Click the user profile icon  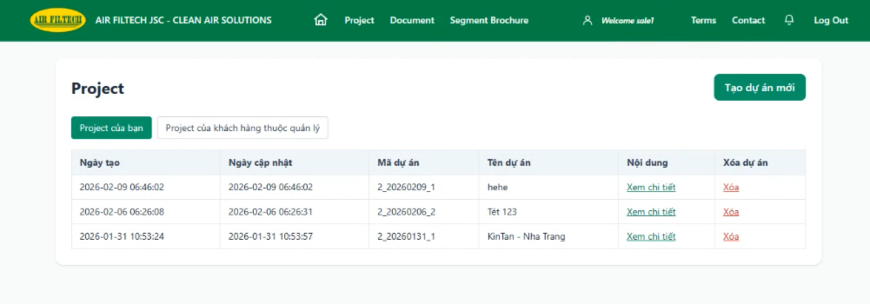(587, 20)
